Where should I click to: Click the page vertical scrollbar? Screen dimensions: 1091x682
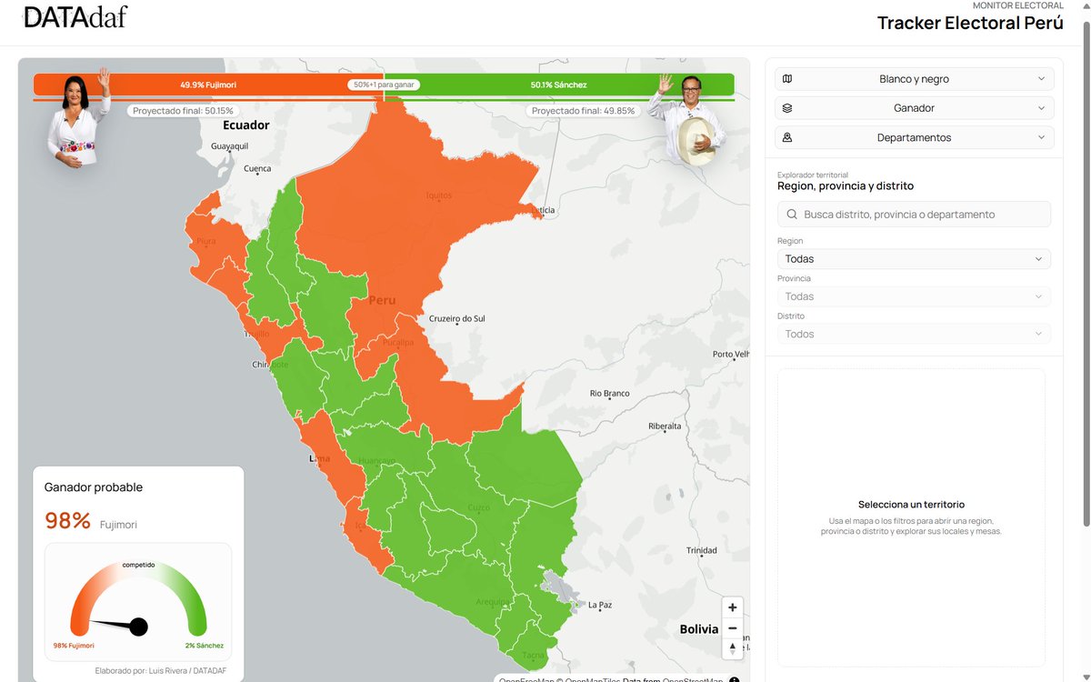[x=1086, y=273]
